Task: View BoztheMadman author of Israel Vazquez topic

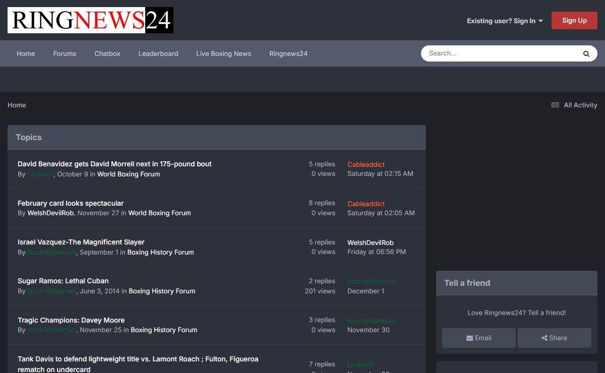Action: tap(51, 252)
